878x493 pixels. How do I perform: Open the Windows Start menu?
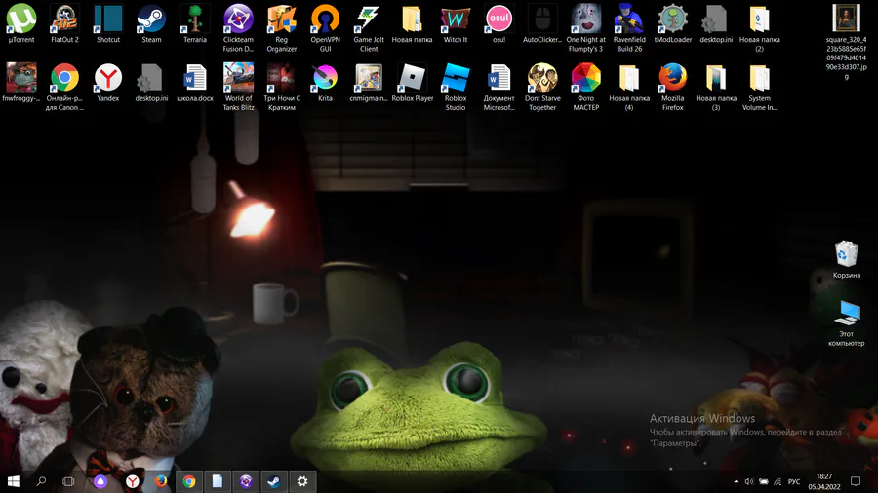click(14, 481)
